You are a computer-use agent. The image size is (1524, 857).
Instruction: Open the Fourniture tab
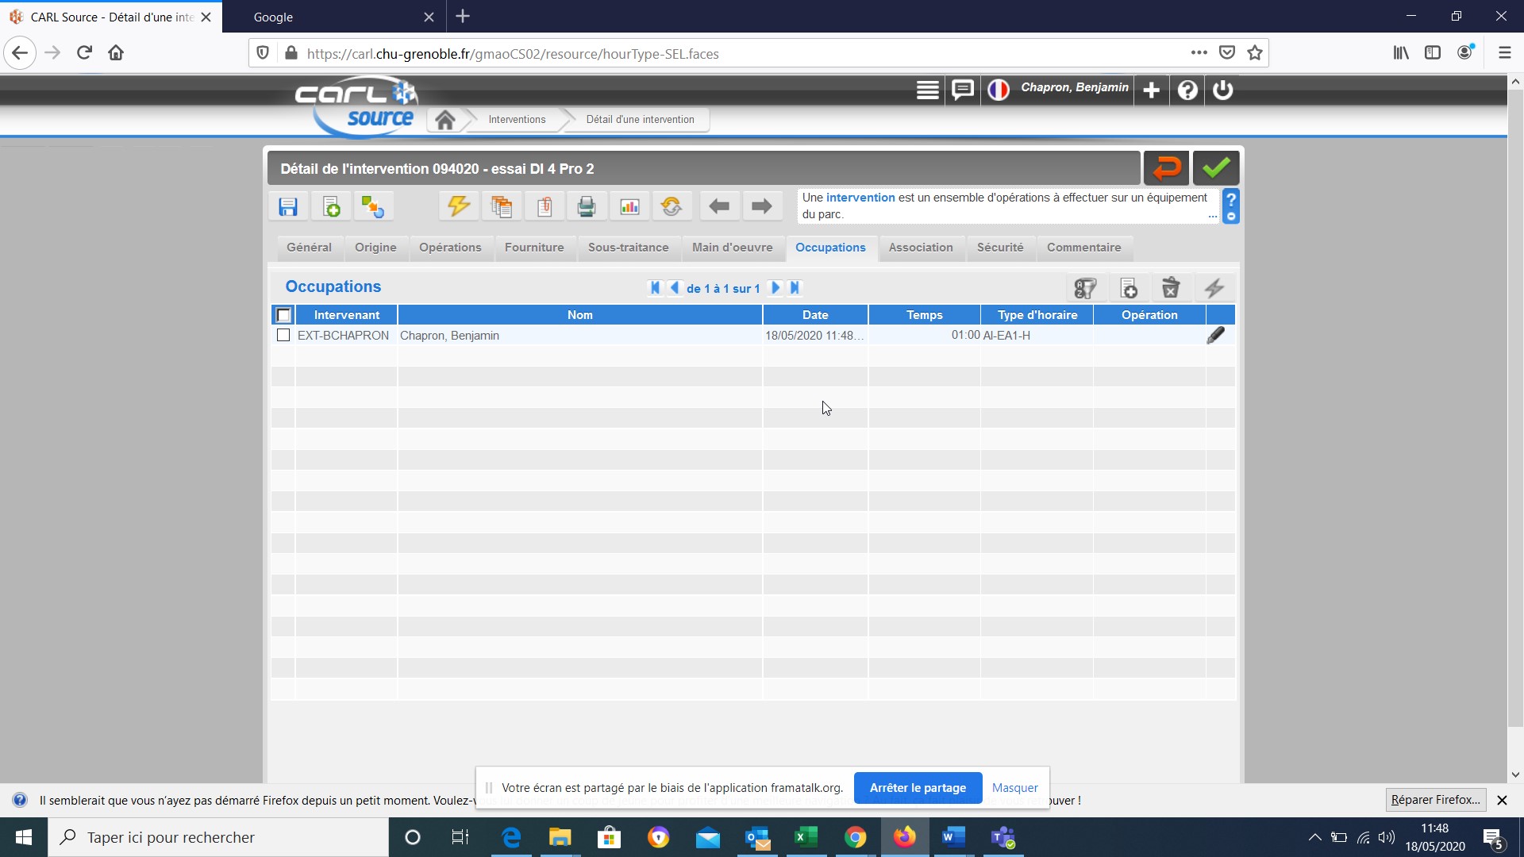point(534,248)
